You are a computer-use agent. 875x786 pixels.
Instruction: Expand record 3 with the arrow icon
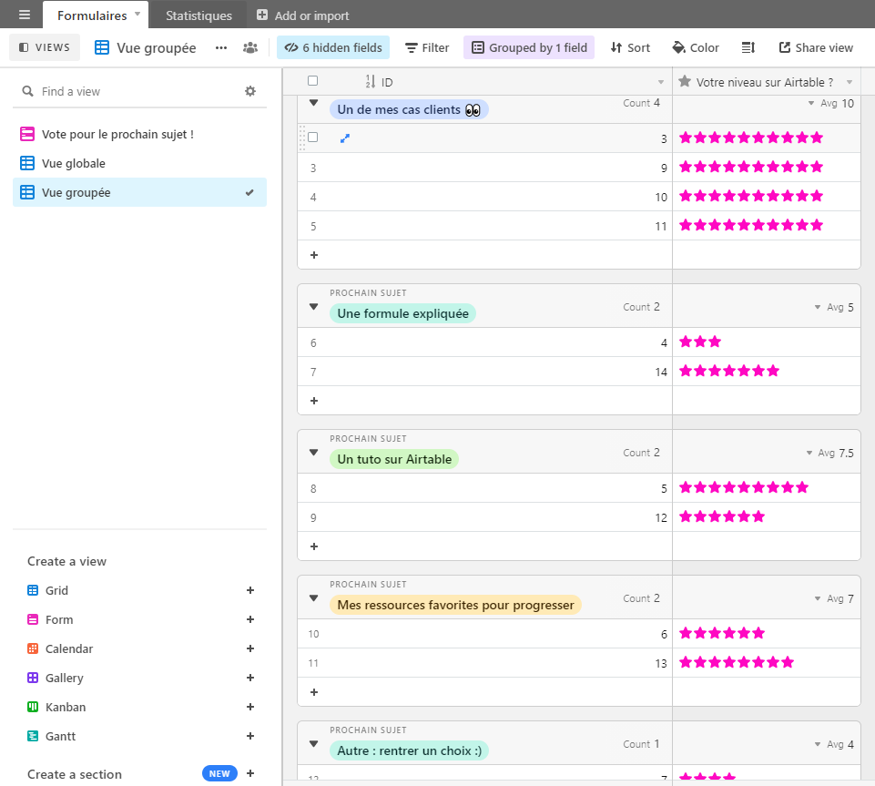[x=344, y=138]
